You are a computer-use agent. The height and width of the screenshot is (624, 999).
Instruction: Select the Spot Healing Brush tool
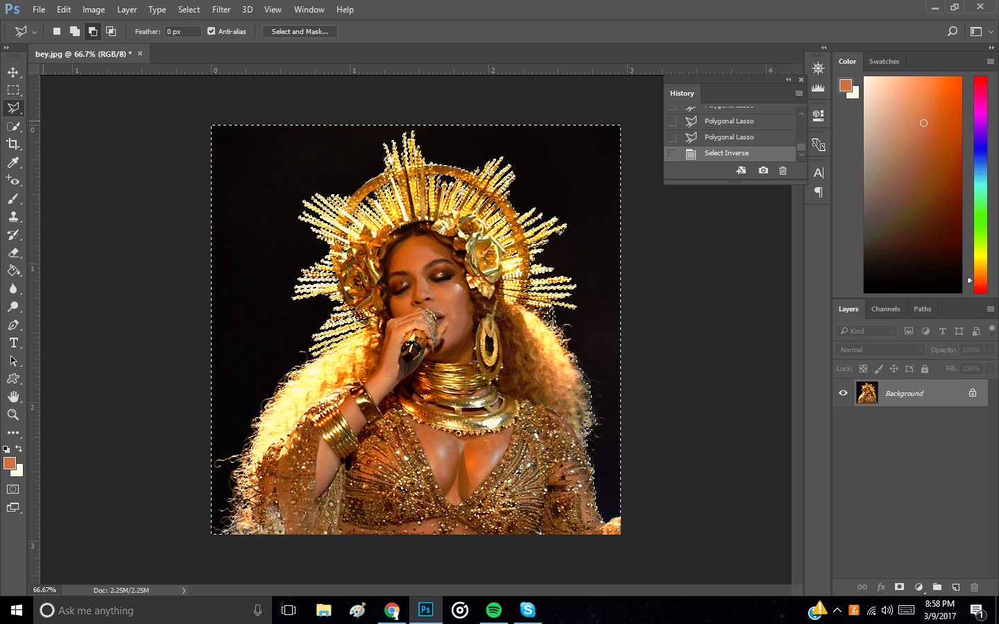(x=13, y=180)
